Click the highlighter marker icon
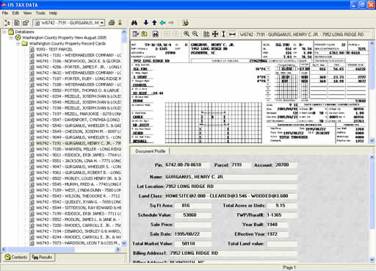Screen dimensions: 376x271 [x=120, y=23]
